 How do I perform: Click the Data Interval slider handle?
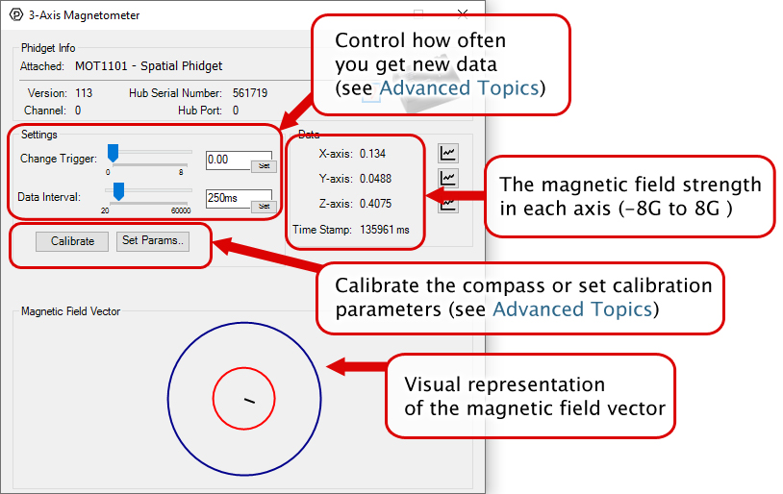click(x=118, y=191)
